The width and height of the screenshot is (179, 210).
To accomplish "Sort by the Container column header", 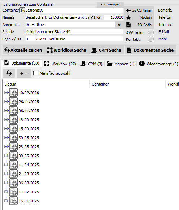I will point(127,84).
